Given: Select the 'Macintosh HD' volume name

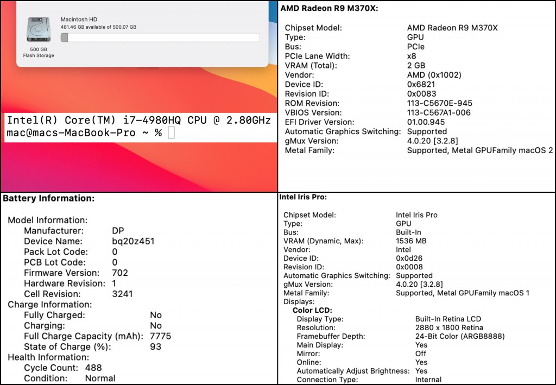Looking at the screenshot, I should pyautogui.click(x=79, y=20).
